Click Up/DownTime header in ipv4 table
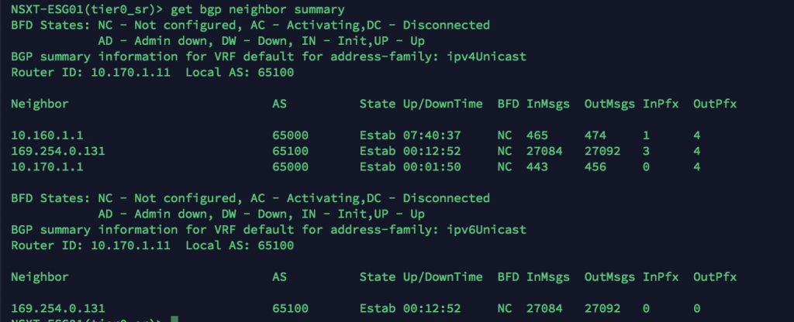 (443, 104)
